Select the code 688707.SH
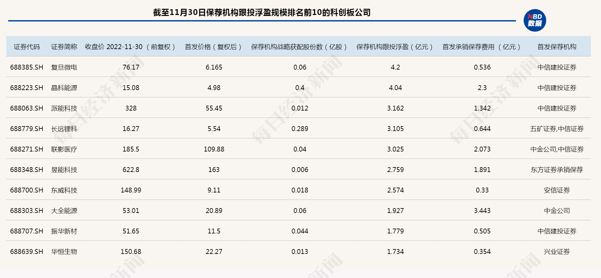The width and height of the screenshot is (601, 278). (27, 231)
